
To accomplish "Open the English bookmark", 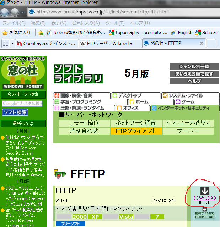I will click(x=182, y=33).
